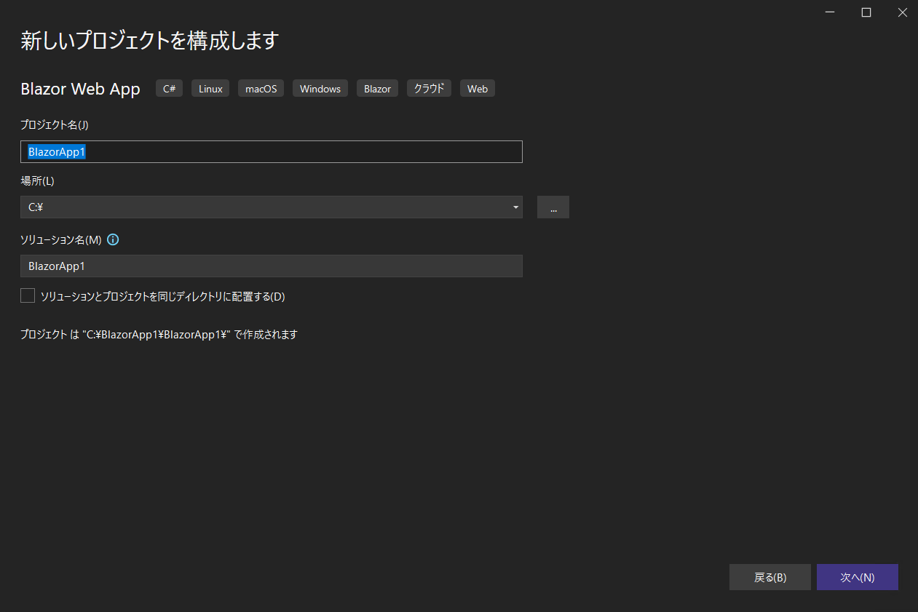
Task: Maximize the dialog window
Action: tap(866, 12)
